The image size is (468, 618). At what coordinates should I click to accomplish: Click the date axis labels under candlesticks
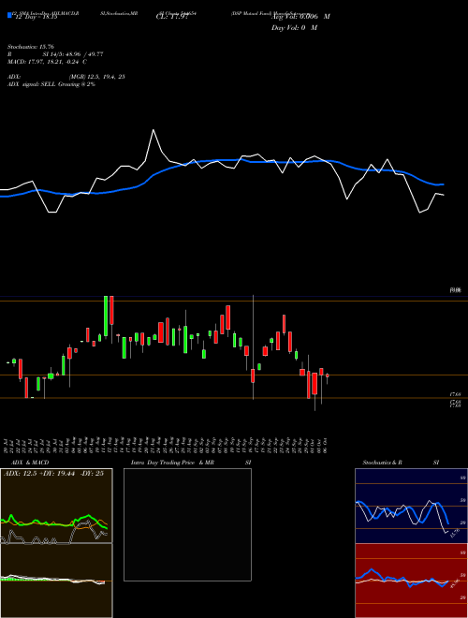tap(167, 445)
